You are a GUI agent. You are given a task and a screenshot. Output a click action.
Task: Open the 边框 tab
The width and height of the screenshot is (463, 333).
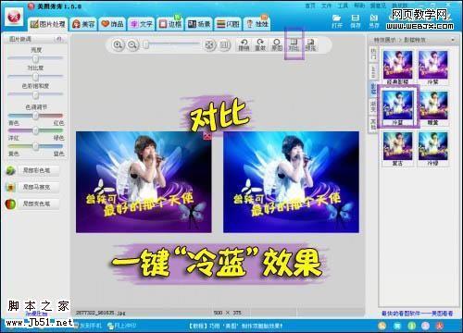click(x=169, y=24)
